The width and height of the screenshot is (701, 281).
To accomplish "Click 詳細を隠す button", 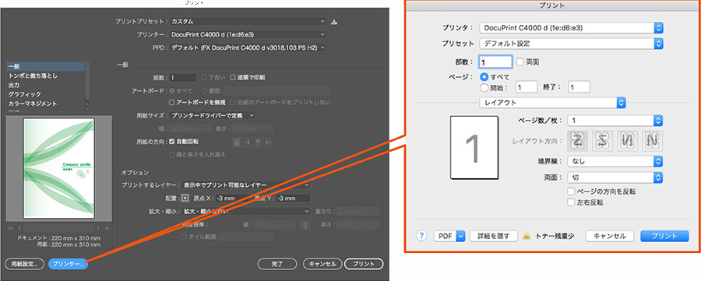I will click(x=494, y=237).
